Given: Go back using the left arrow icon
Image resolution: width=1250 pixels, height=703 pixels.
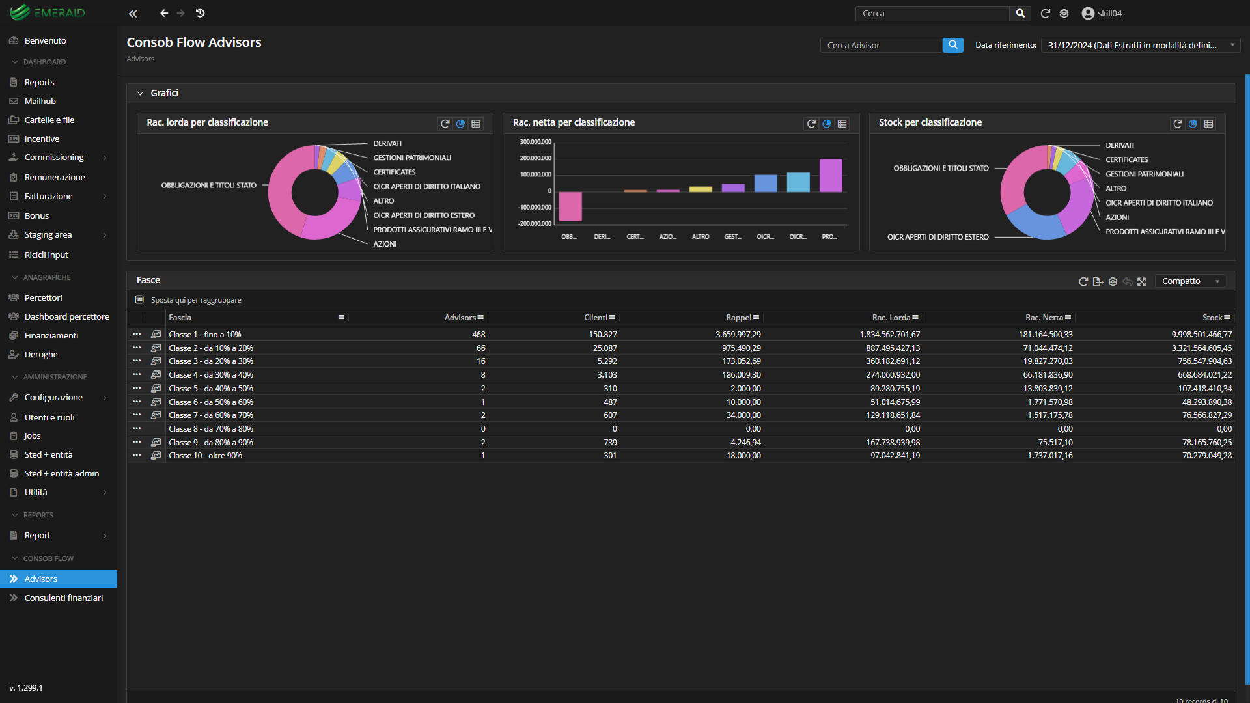Looking at the screenshot, I should pos(164,13).
